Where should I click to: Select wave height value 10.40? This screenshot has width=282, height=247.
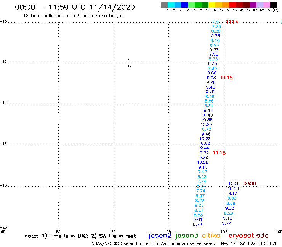point(207,115)
